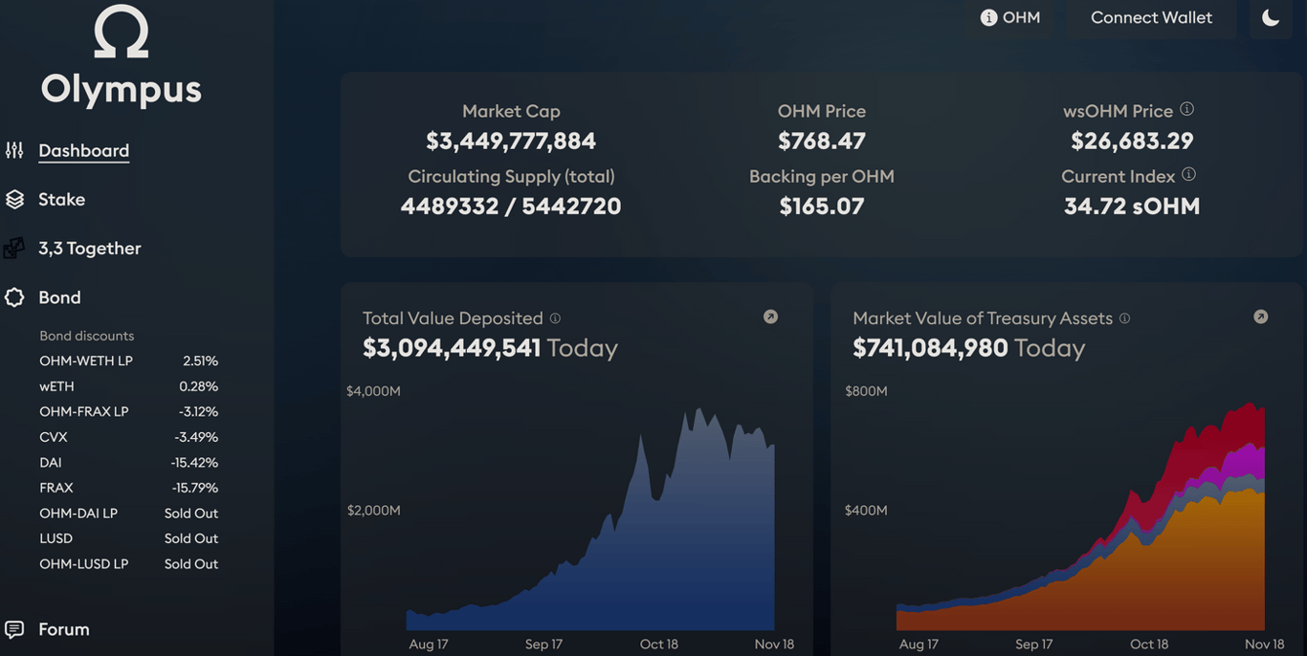Open the Forum link

tap(64, 629)
